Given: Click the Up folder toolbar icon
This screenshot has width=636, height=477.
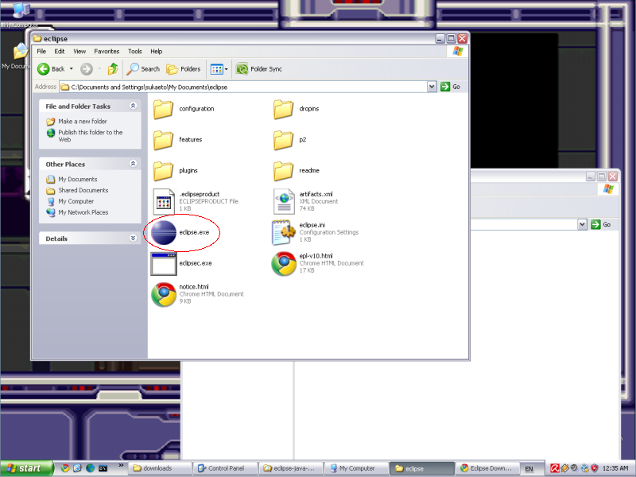Looking at the screenshot, I should pos(113,69).
